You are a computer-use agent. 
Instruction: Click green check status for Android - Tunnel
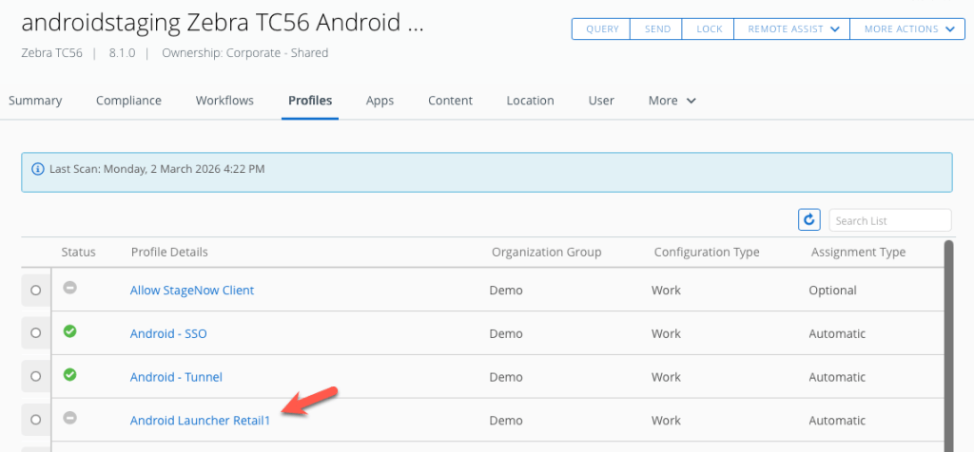[x=69, y=375]
